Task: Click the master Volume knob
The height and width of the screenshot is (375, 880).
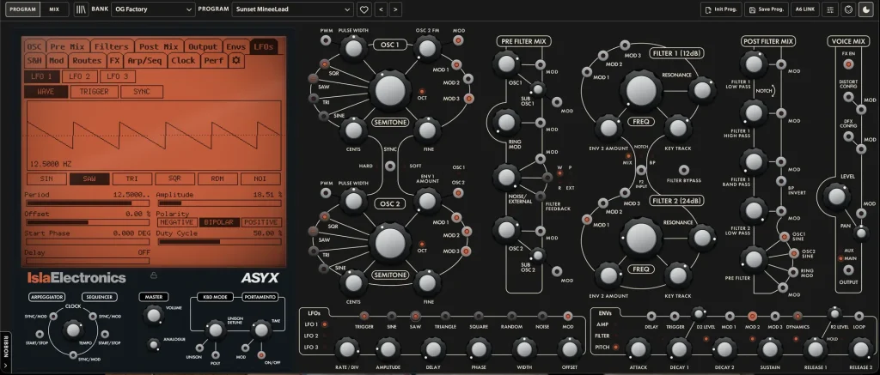Action: 154,316
